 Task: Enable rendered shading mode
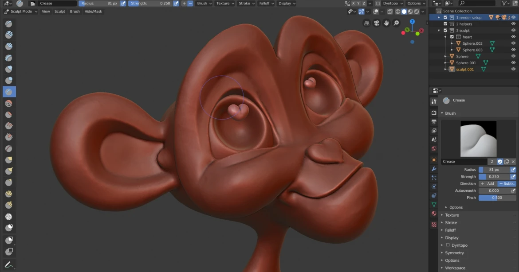417,12
